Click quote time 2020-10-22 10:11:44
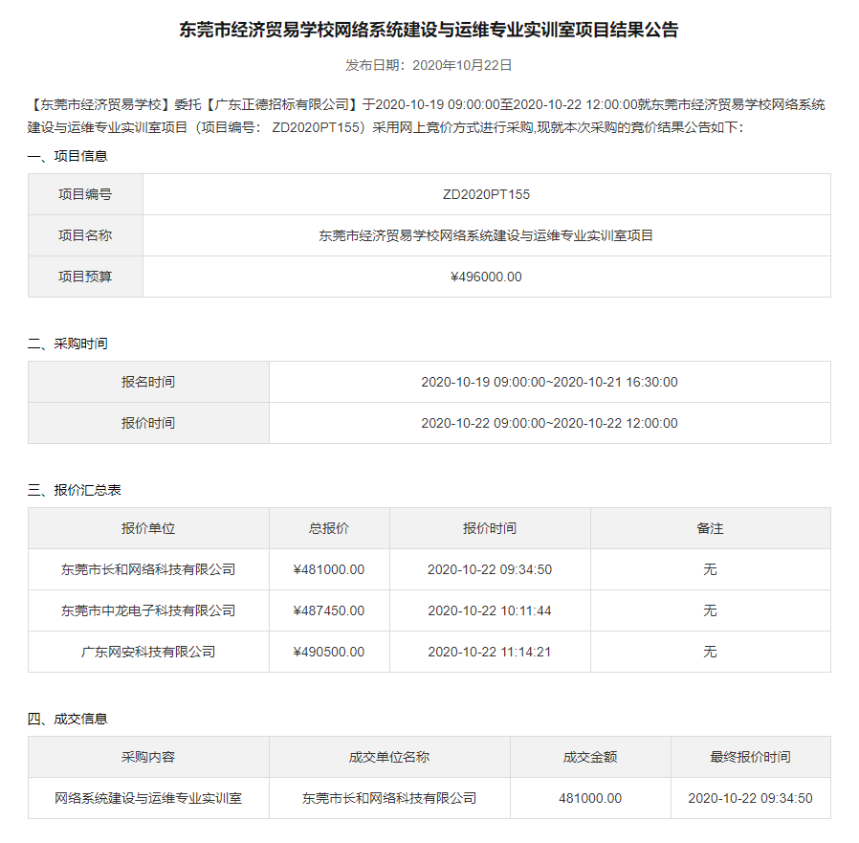Viewport: 859px width, 843px height. tap(490, 610)
